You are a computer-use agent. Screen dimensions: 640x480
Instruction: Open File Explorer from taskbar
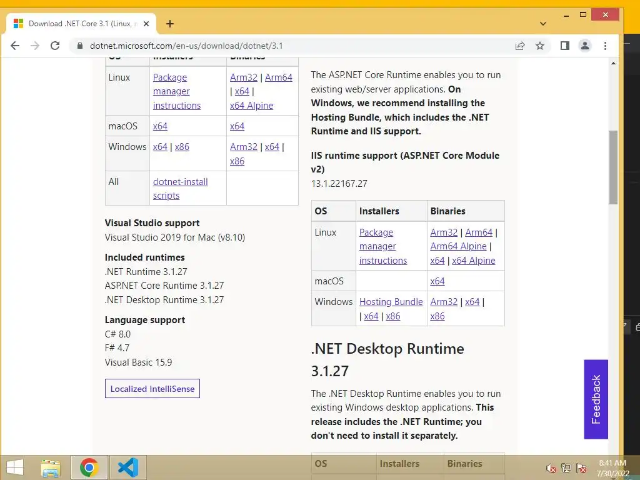51,467
